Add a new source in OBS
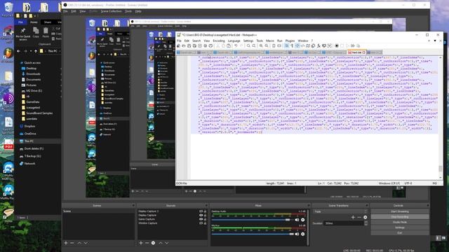The width and height of the screenshot is (449, 252). point(140,243)
